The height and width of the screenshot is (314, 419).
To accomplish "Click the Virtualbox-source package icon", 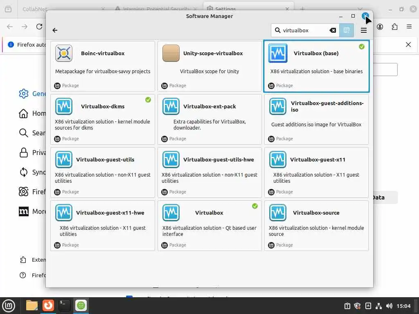I will (278, 213).
